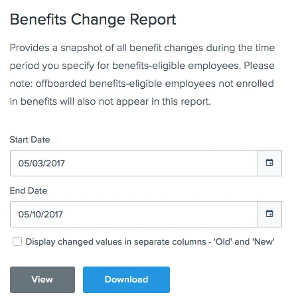This screenshot has height=305, width=308.
Task: Click the 'Display changed values in separate columns' label
Action: click(150, 241)
